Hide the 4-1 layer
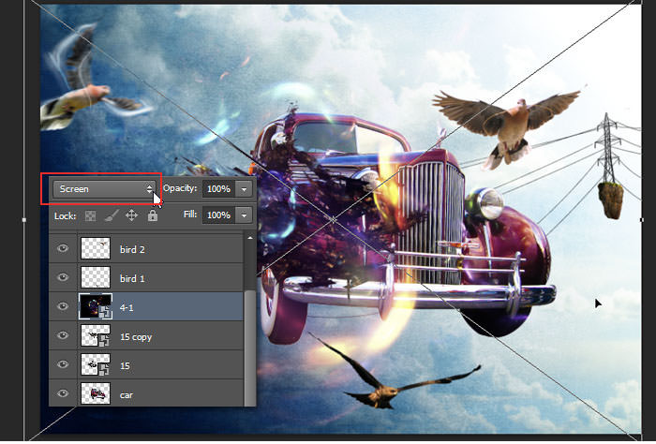The height and width of the screenshot is (444, 656). click(x=63, y=306)
